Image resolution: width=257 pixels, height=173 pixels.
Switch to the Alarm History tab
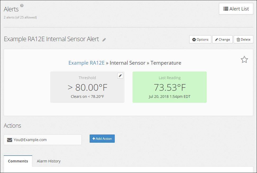point(49,161)
